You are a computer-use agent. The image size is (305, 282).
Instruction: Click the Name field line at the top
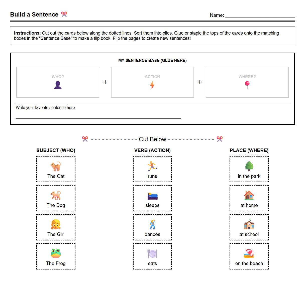(x=260, y=17)
